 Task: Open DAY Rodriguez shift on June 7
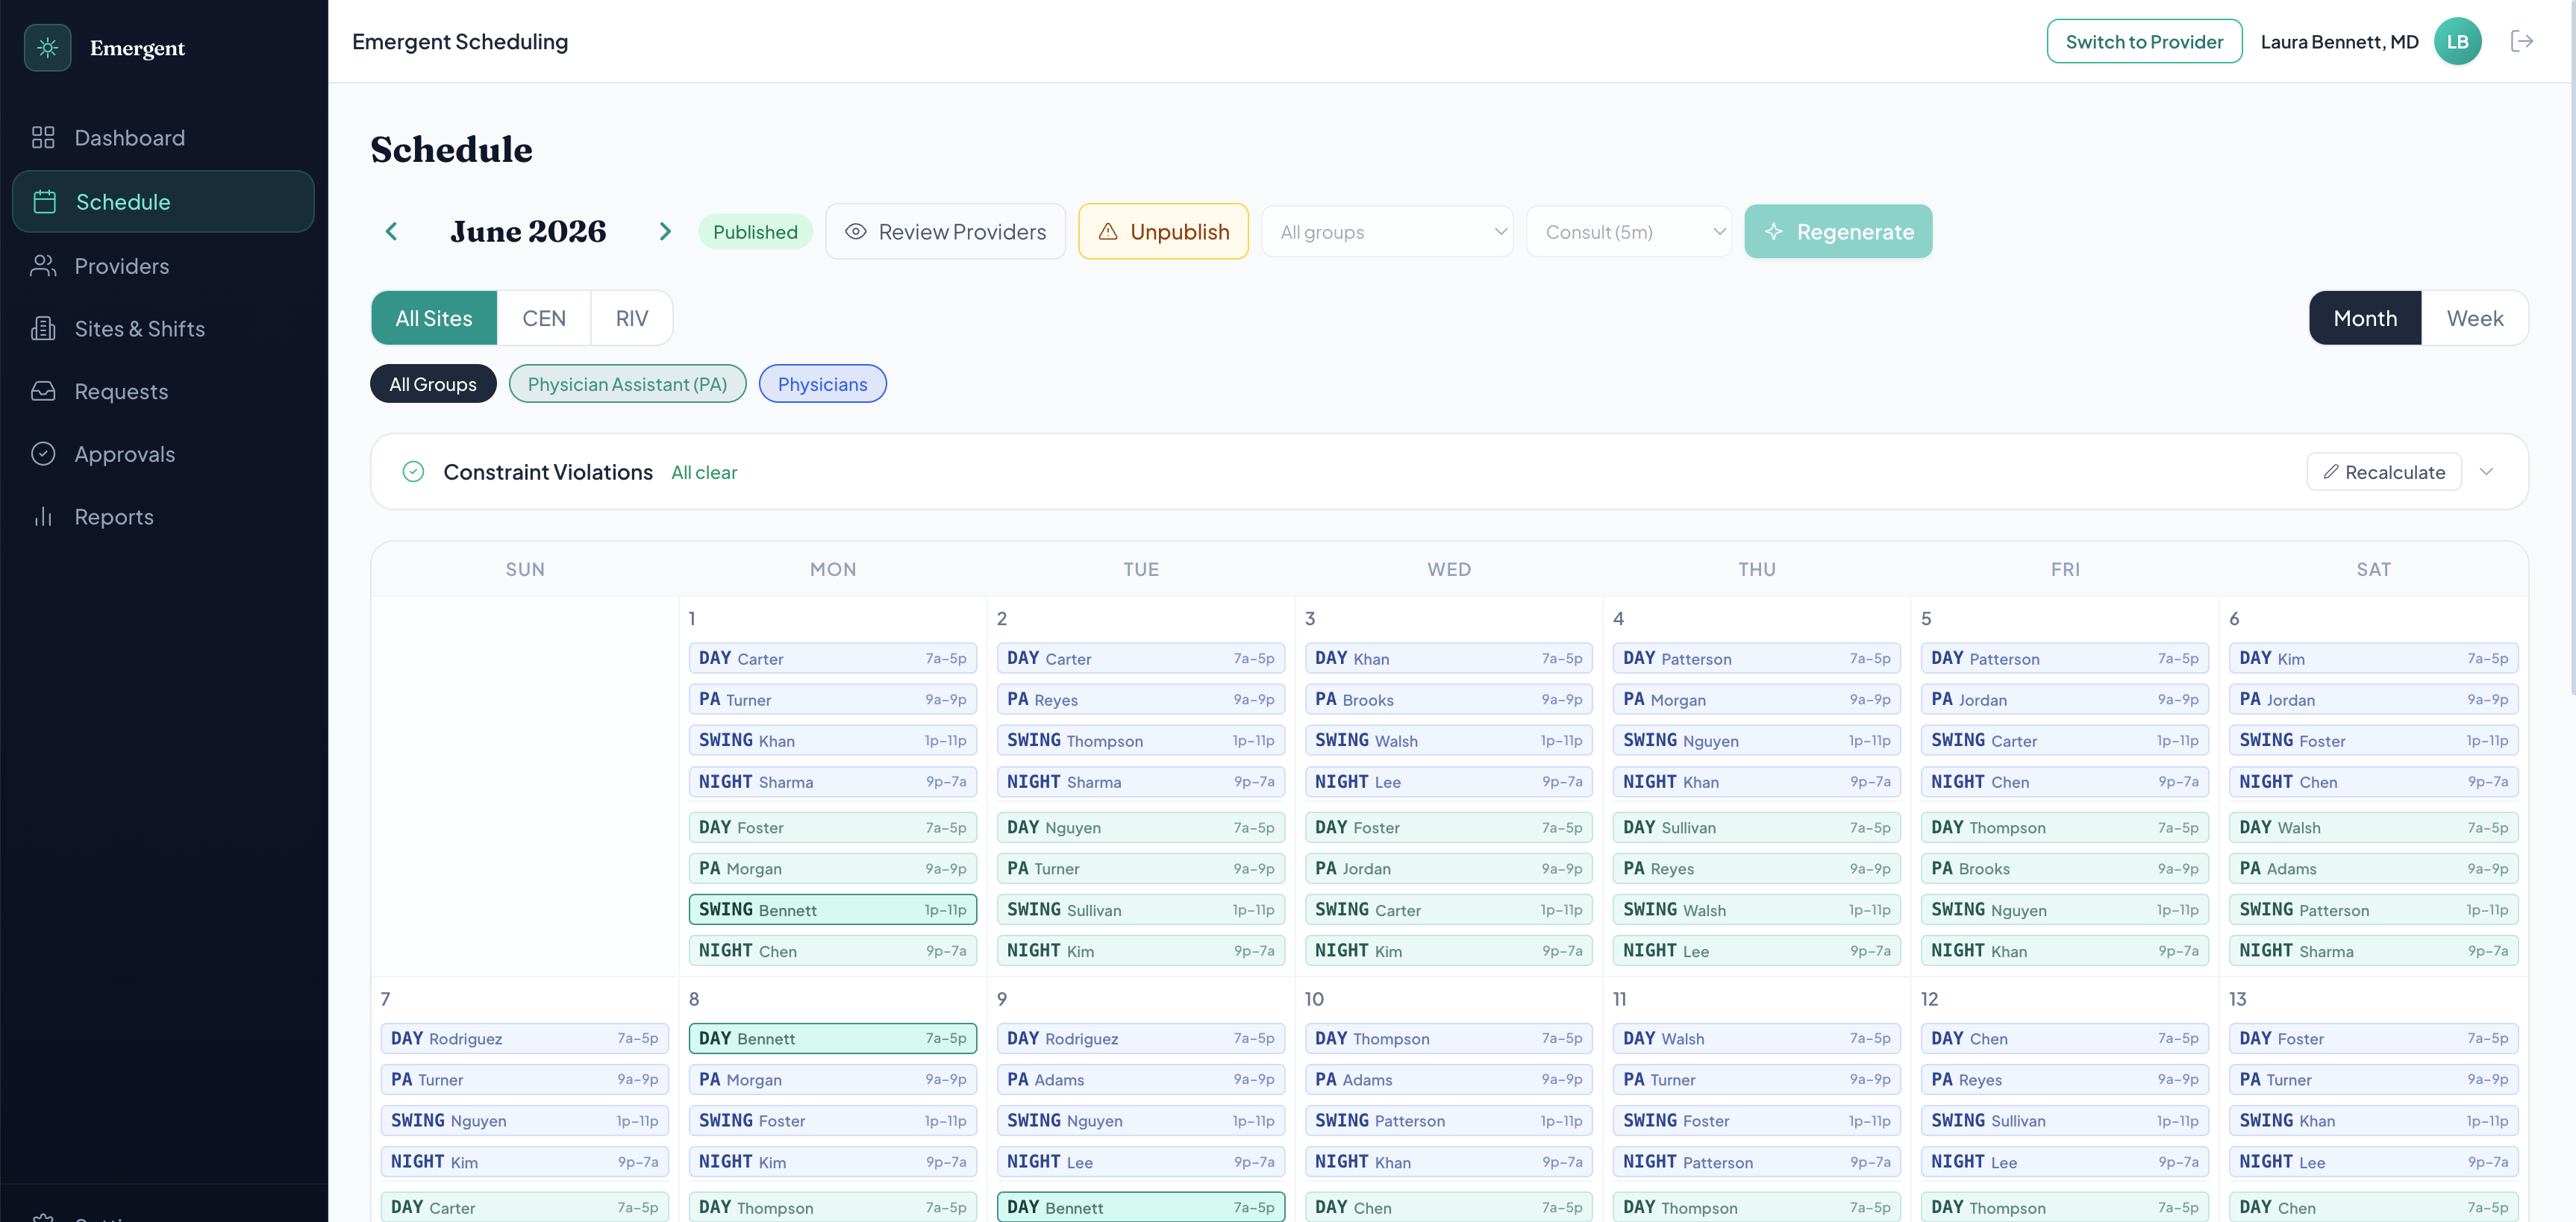tap(524, 1038)
